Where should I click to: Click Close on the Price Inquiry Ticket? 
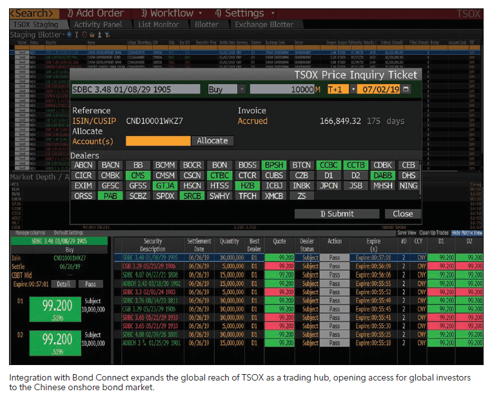coord(402,213)
